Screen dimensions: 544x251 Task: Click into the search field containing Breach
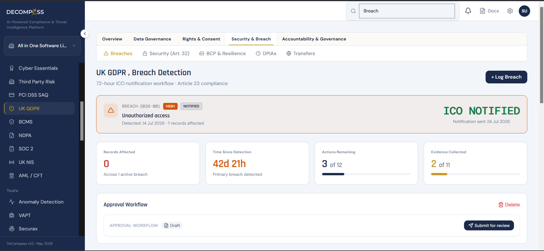pos(407,11)
